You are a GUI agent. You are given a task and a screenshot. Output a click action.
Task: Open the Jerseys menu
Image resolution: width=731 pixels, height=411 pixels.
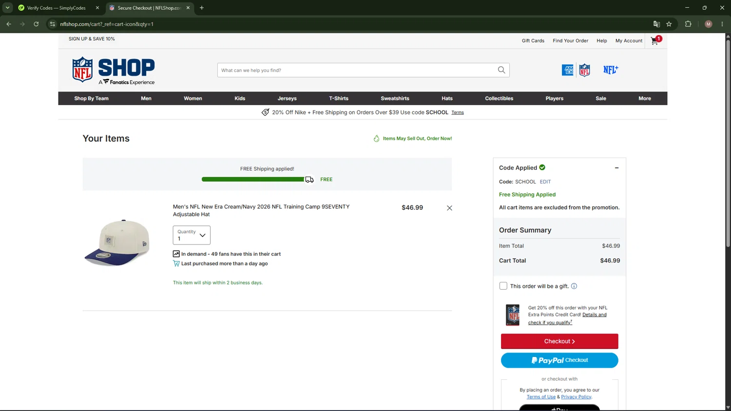click(287, 98)
